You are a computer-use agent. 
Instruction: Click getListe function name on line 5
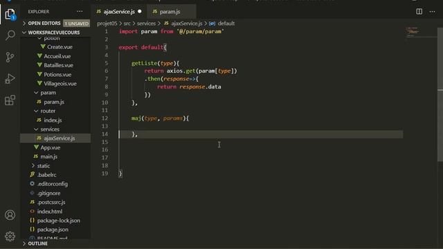144,63
